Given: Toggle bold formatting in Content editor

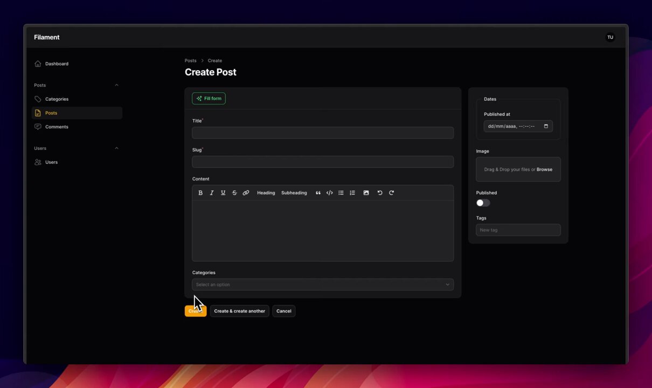Looking at the screenshot, I should 200,193.
